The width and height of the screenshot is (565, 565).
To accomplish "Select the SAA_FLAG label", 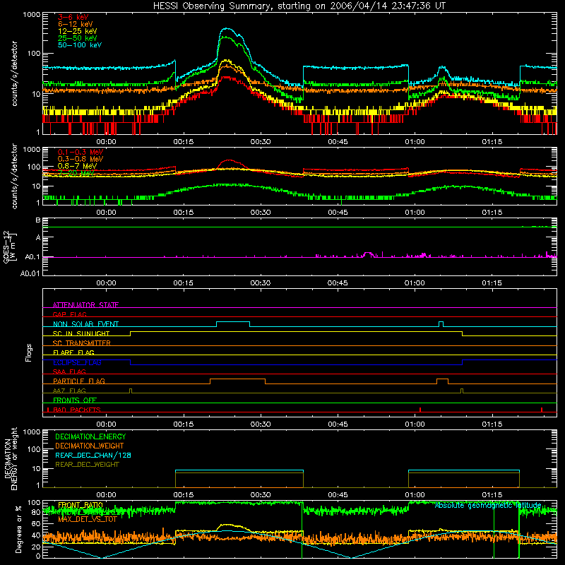I will coord(69,371).
